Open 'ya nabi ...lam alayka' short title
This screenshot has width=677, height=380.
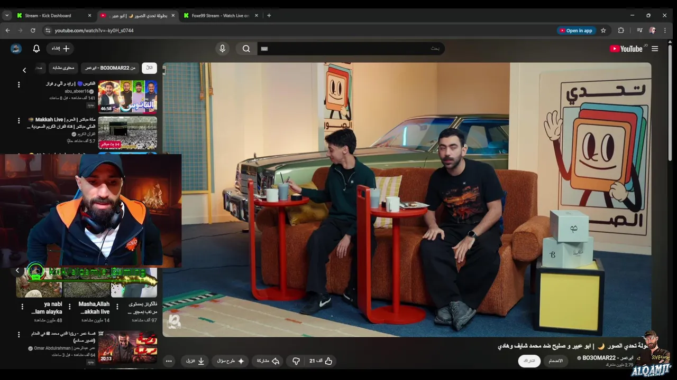47,308
